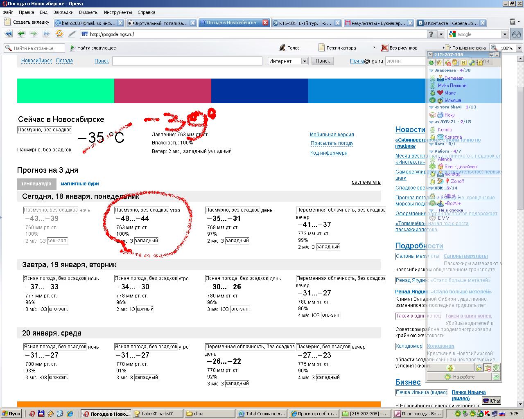Click the messenger help question icon
This screenshot has width=524, height=419.
pos(496,368)
